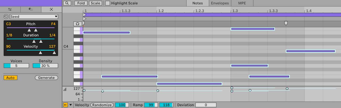Enable the Highlight Scale checkbox

point(108,3)
